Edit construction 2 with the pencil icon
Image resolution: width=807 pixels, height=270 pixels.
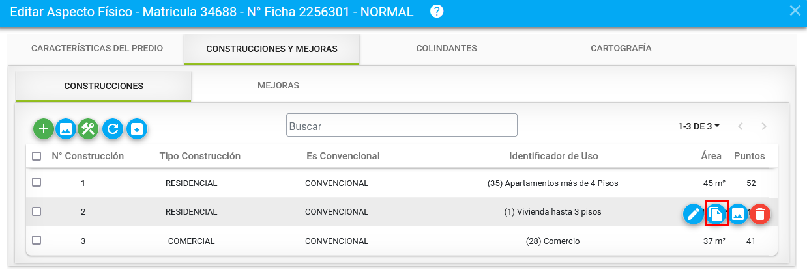(693, 213)
